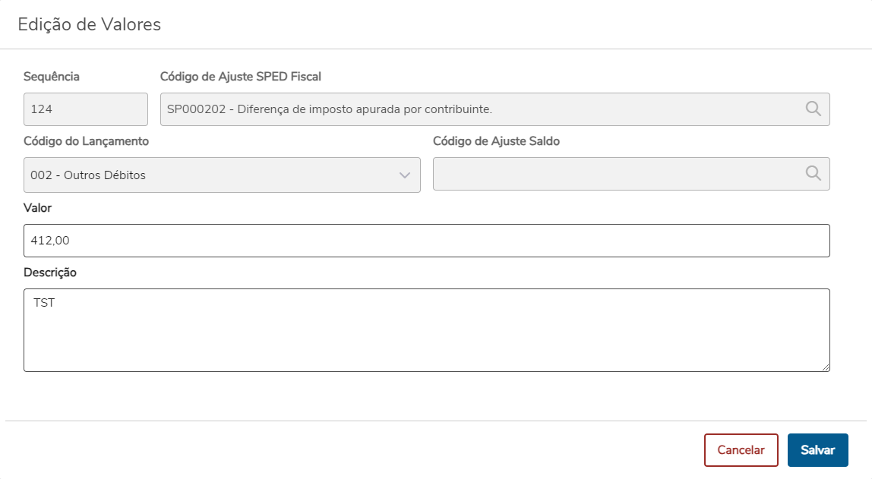The height and width of the screenshot is (479, 872).
Task: Click the 'Sequência' field label
Action: point(52,77)
